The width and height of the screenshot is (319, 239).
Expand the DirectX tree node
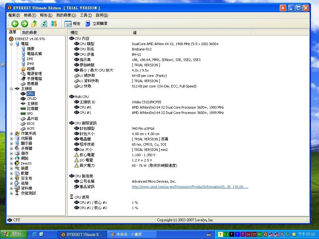(x=12, y=163)
